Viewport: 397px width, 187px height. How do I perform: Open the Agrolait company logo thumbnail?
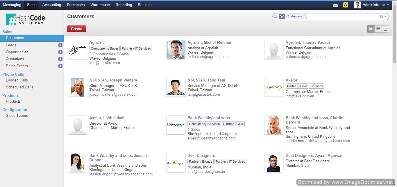(x=78, y=50)
